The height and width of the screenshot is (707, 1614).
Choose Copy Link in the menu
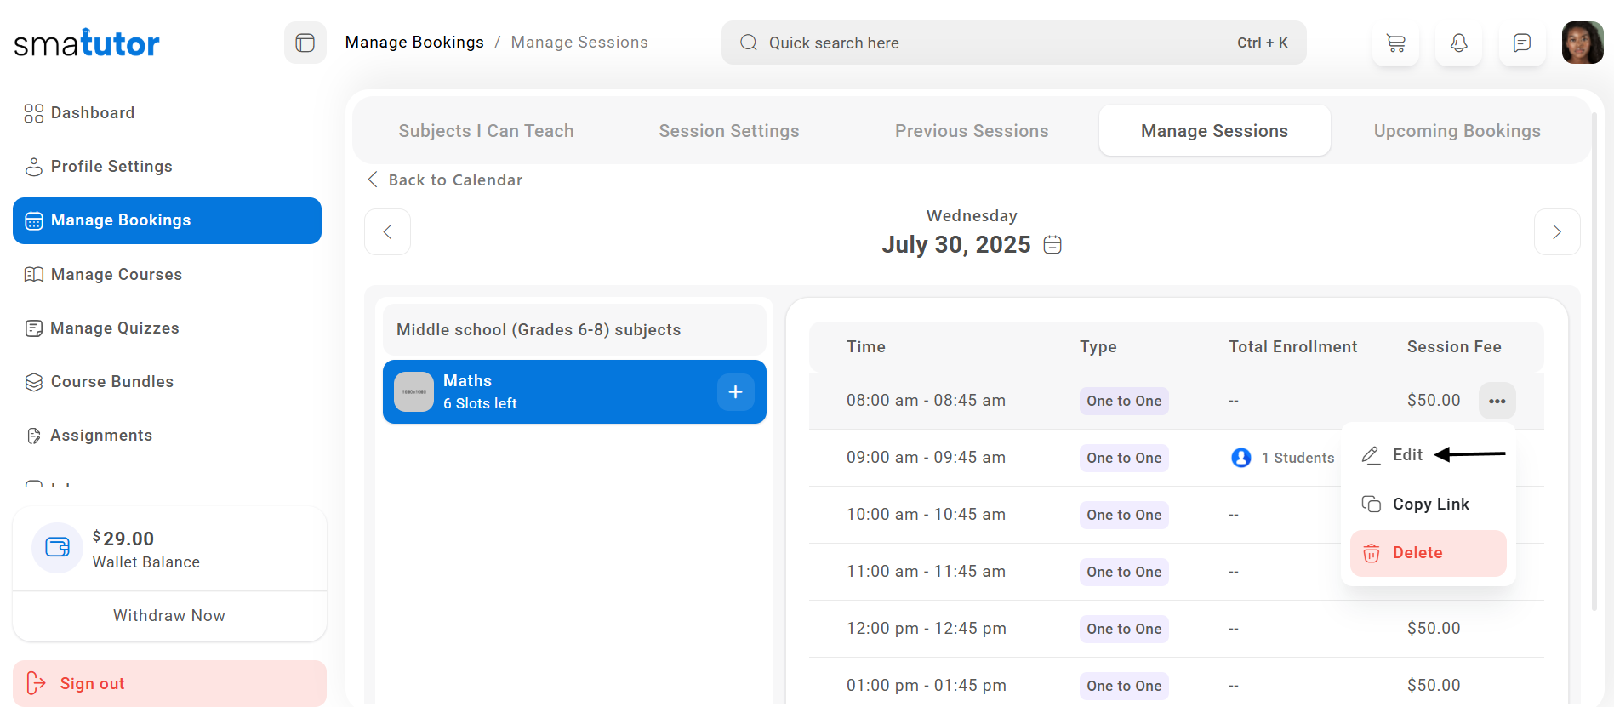1429,505
